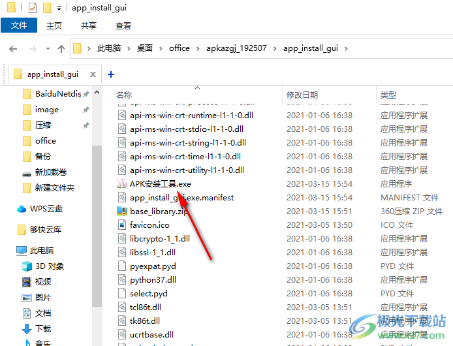Open quick access toolbar customize dropdown

click(x=59, y=8)
